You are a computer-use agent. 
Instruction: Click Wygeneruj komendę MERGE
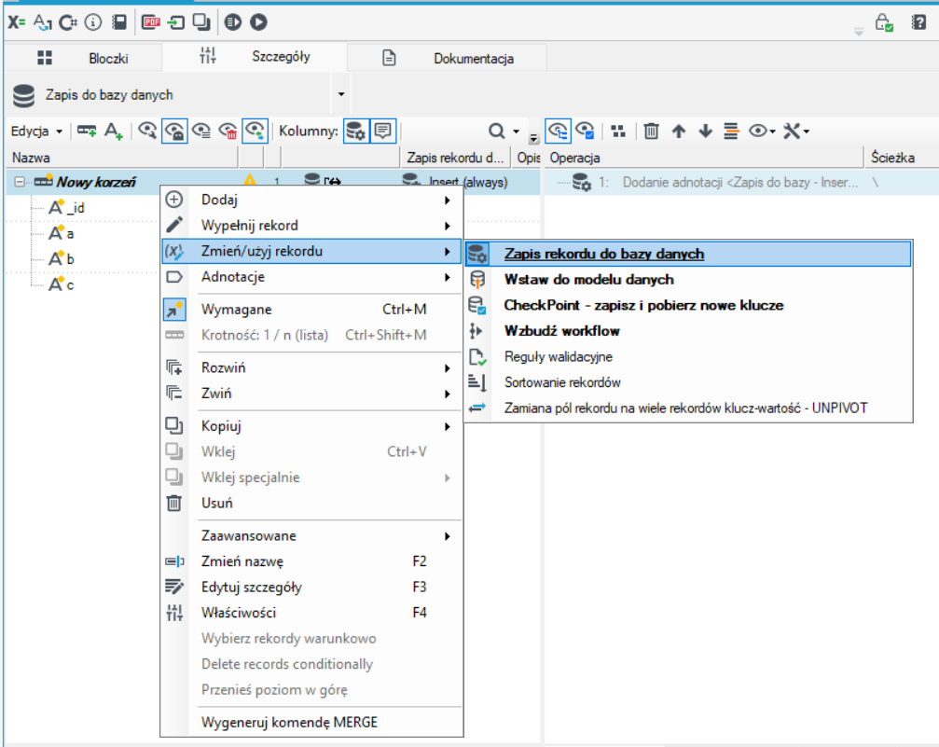[x=311, y=723]
